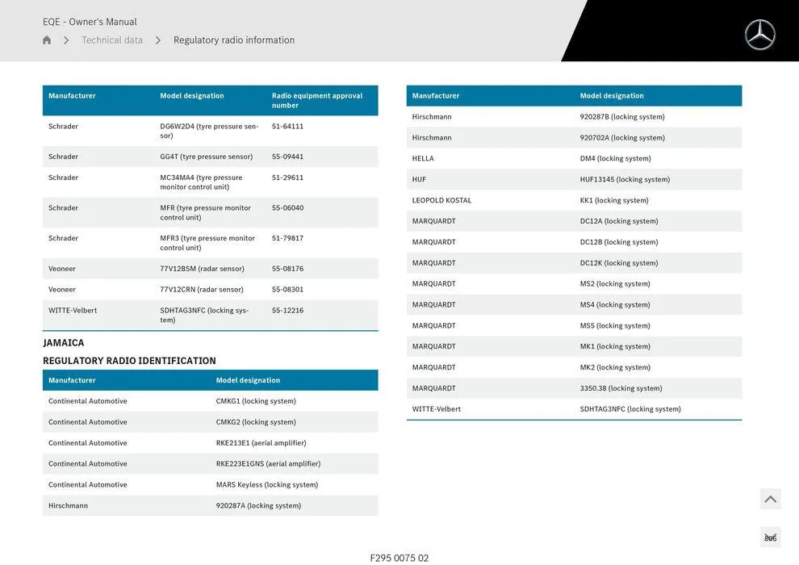Select the Schrader DG6W2D4 tyre pressure sensor row
Screen dimensions: 799x565
pos(161,131)
